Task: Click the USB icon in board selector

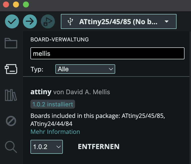Action: 70,21
